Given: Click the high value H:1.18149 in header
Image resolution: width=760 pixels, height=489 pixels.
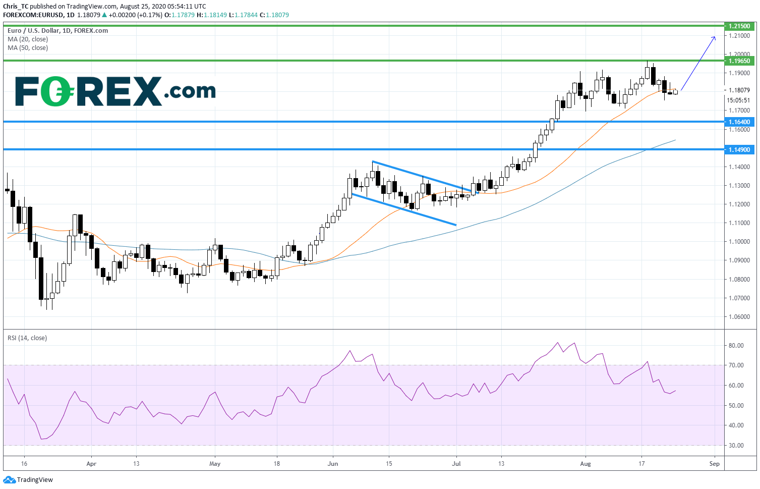Looking at the screenshot, I should click(x=212, y=15).
